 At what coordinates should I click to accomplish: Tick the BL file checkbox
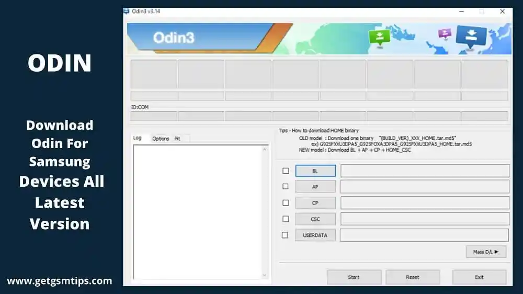286,171
